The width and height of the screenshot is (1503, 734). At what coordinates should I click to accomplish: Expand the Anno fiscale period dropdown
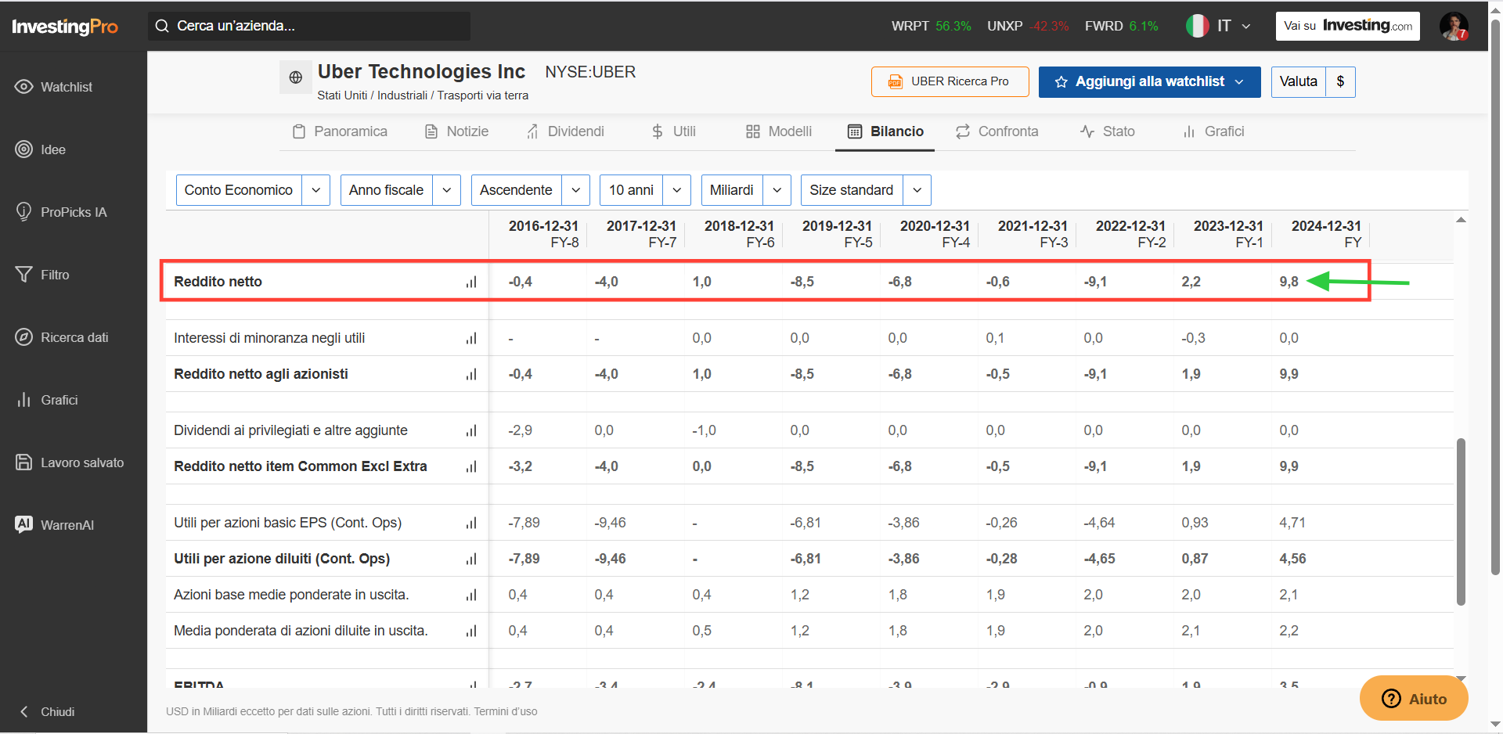(x=400, y=190)
